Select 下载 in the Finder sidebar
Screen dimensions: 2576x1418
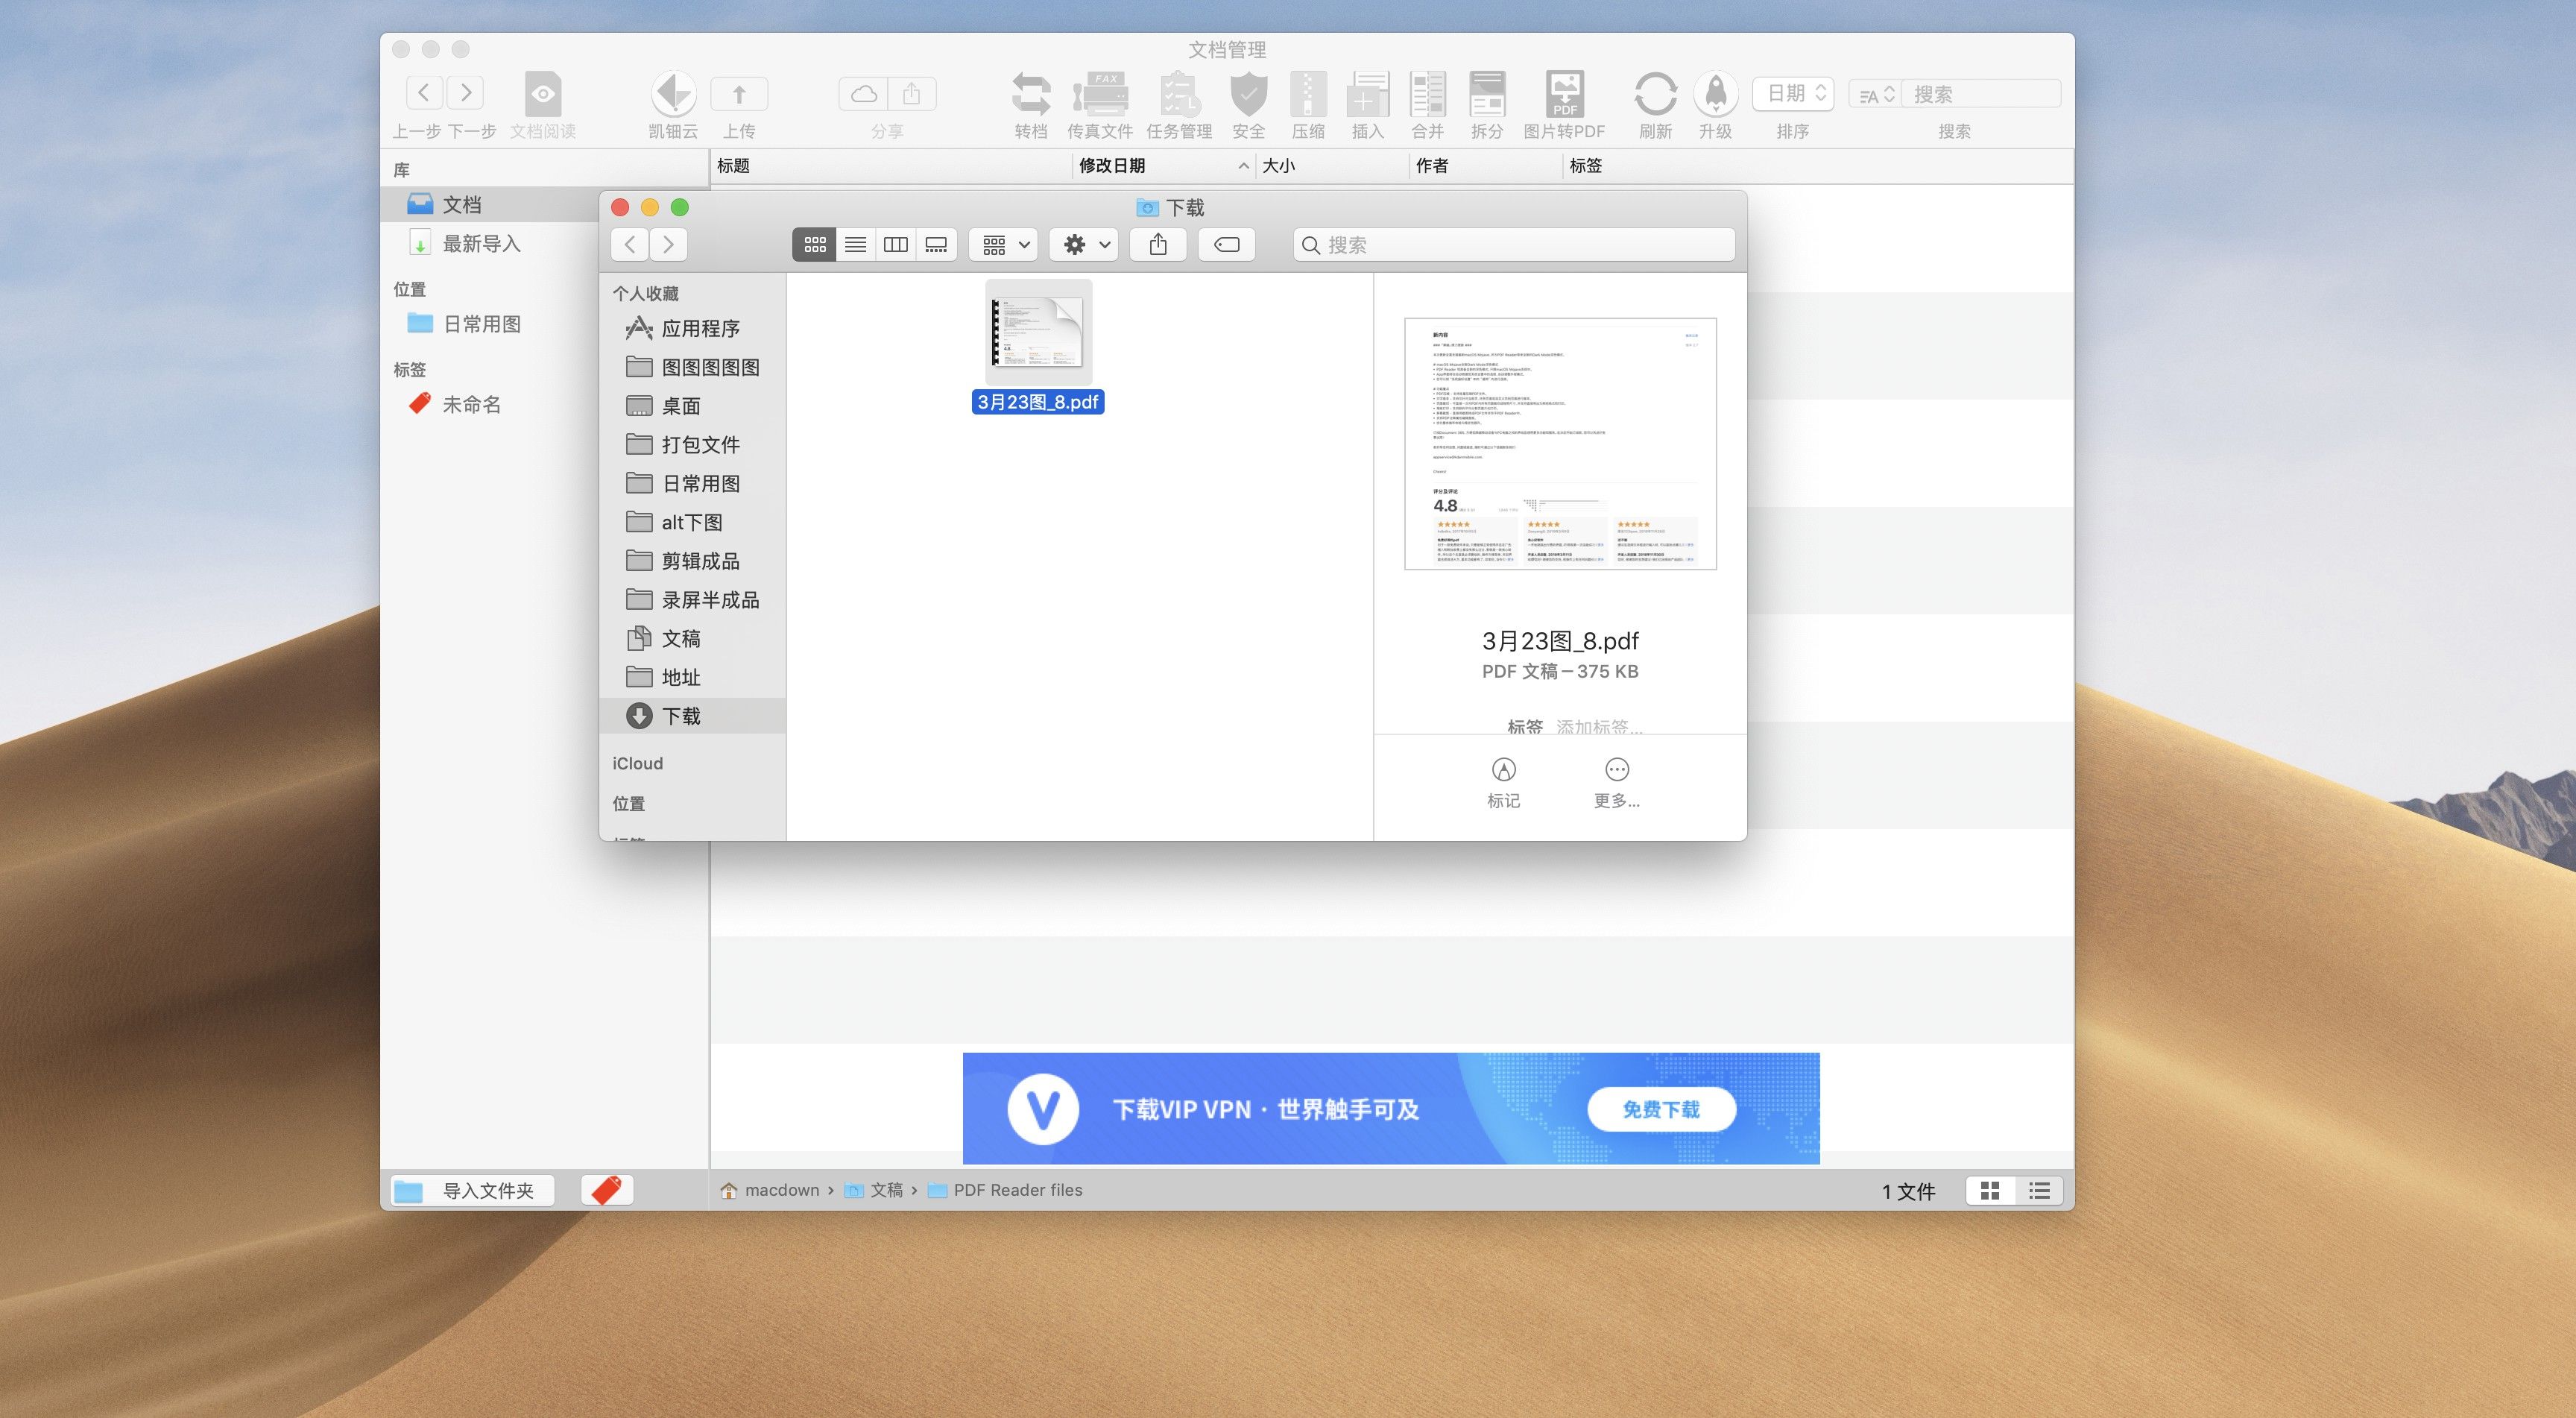point(681,716)
